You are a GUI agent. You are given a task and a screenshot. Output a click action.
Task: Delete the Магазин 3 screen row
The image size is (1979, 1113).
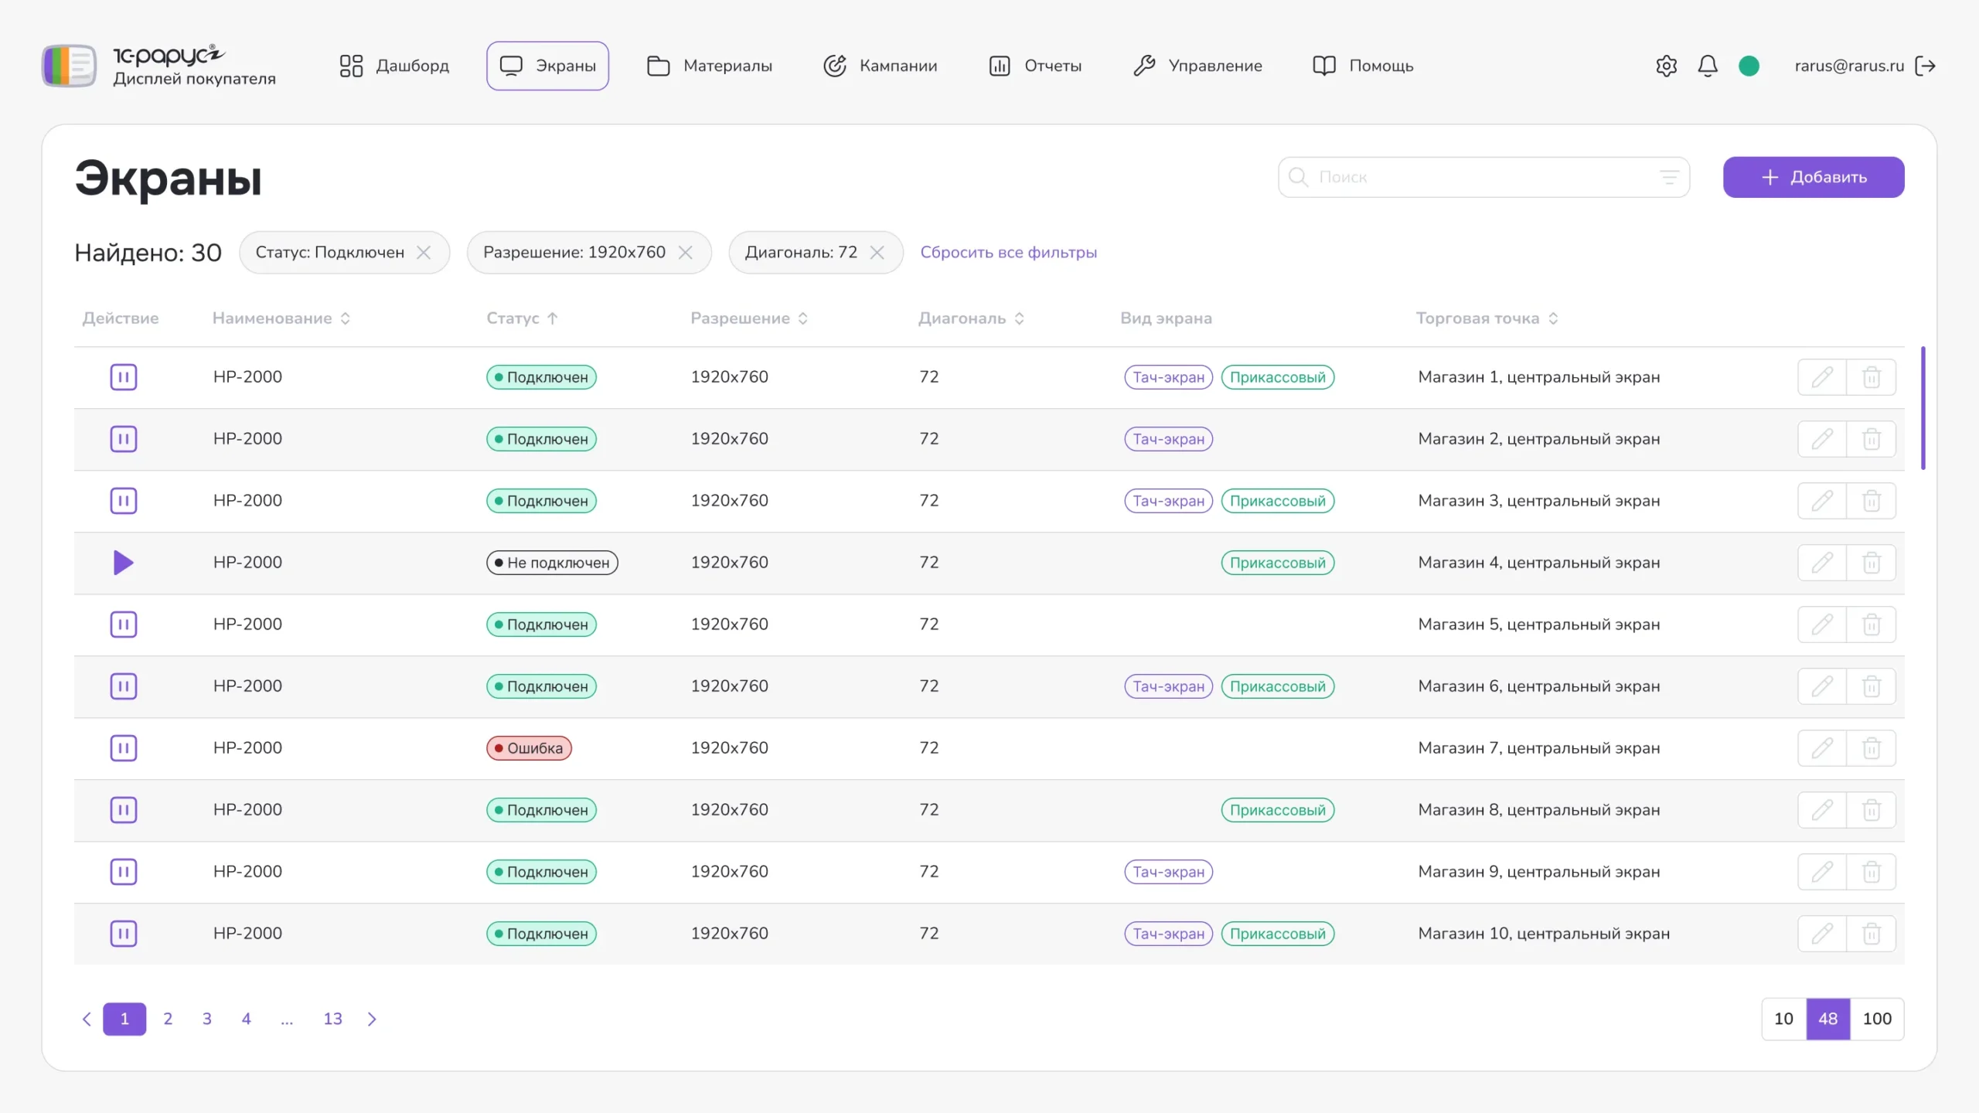1871,501
